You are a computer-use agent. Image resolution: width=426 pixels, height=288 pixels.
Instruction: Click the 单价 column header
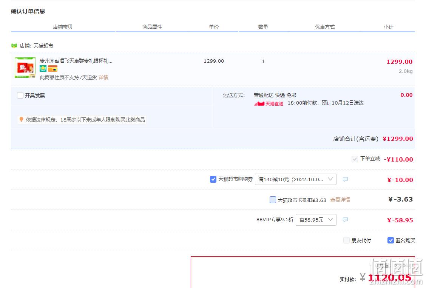(x=214, y=27)
